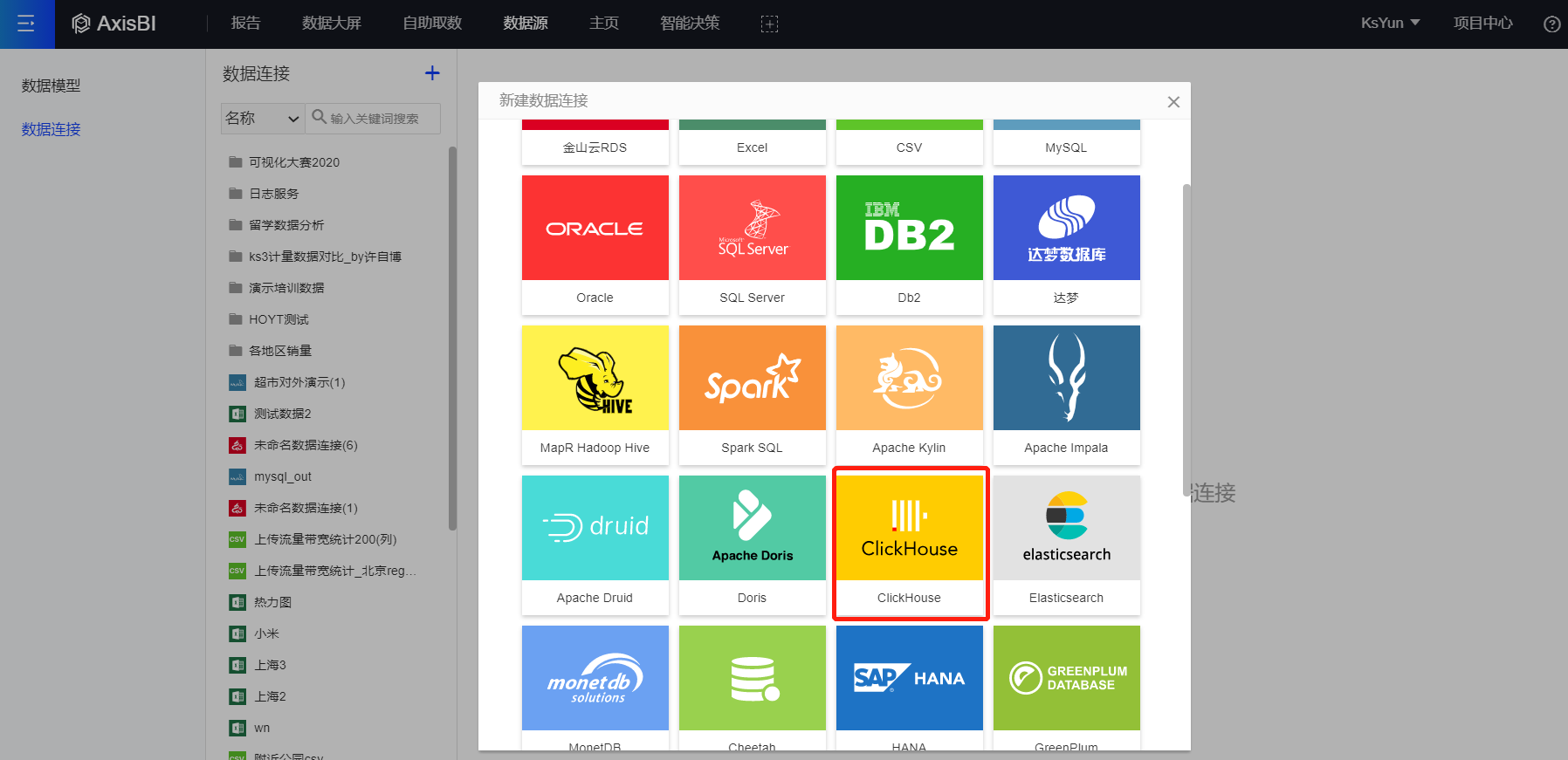This screenshot has width=1568, height=760.
Task: Open the 报告 top menu
Action: [246, 24]
